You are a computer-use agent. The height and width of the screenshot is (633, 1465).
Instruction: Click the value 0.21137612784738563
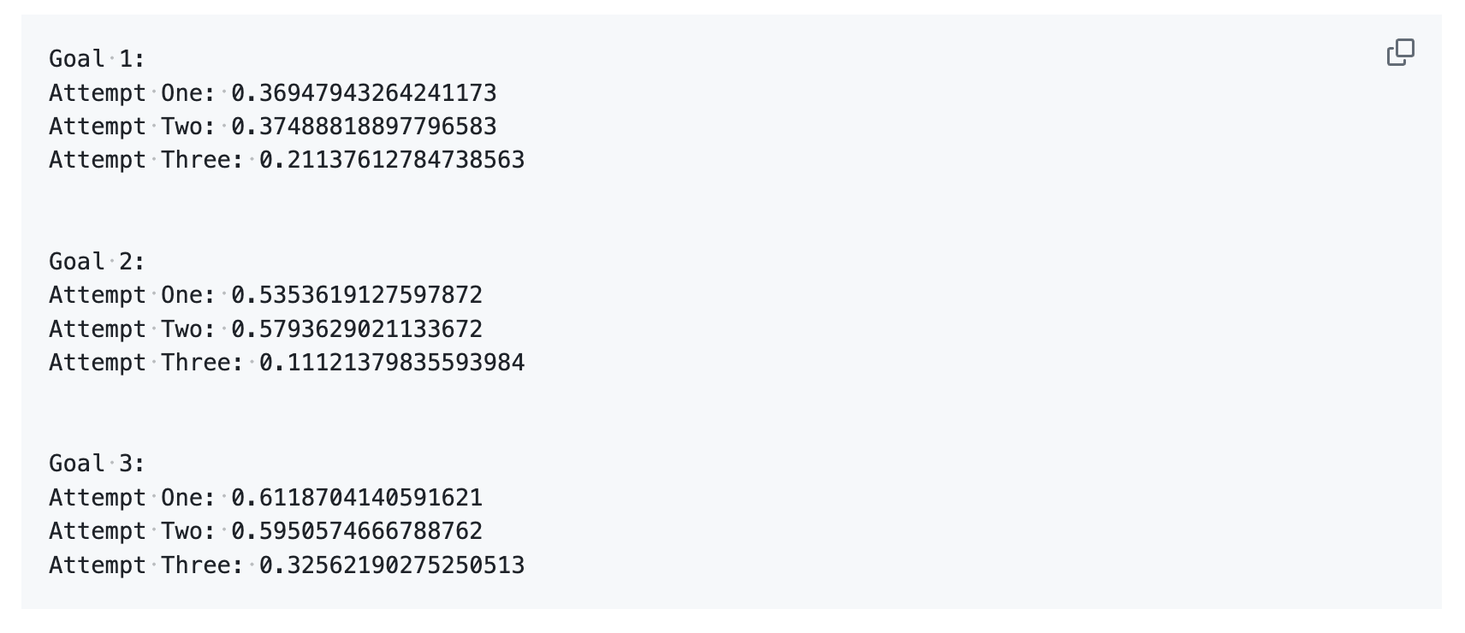[392, 160]
